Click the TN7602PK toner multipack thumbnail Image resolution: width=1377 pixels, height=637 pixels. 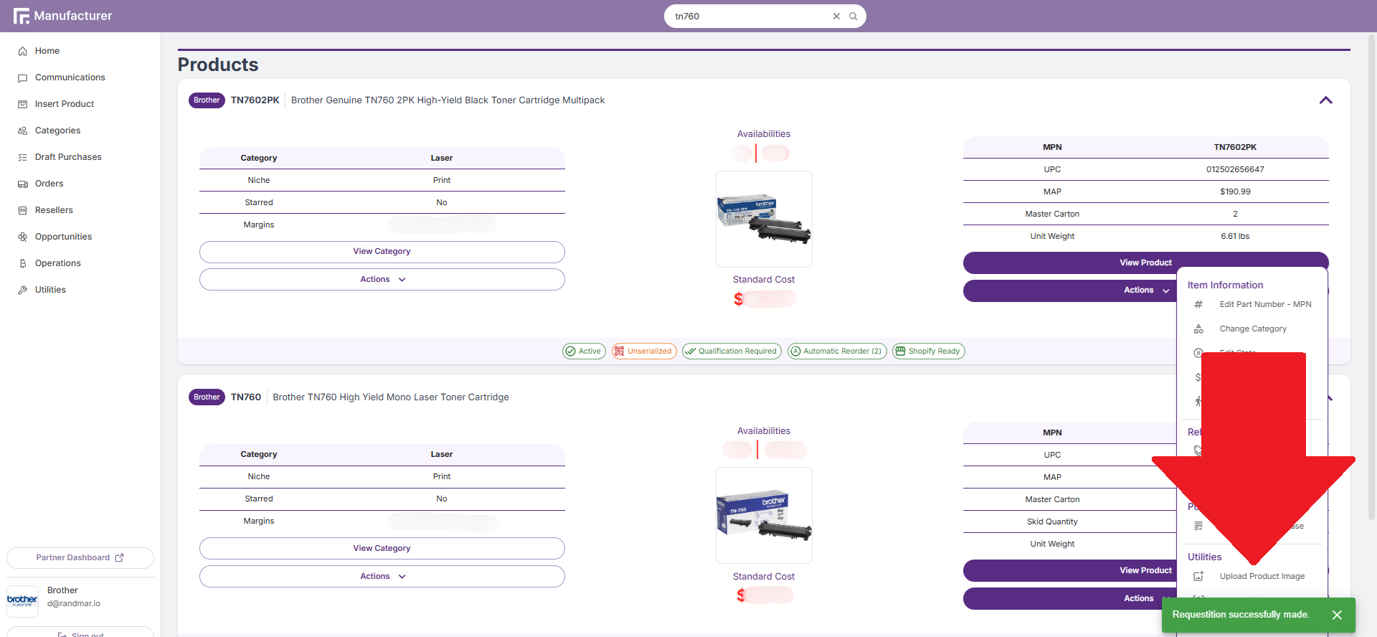tap(764, 219)
